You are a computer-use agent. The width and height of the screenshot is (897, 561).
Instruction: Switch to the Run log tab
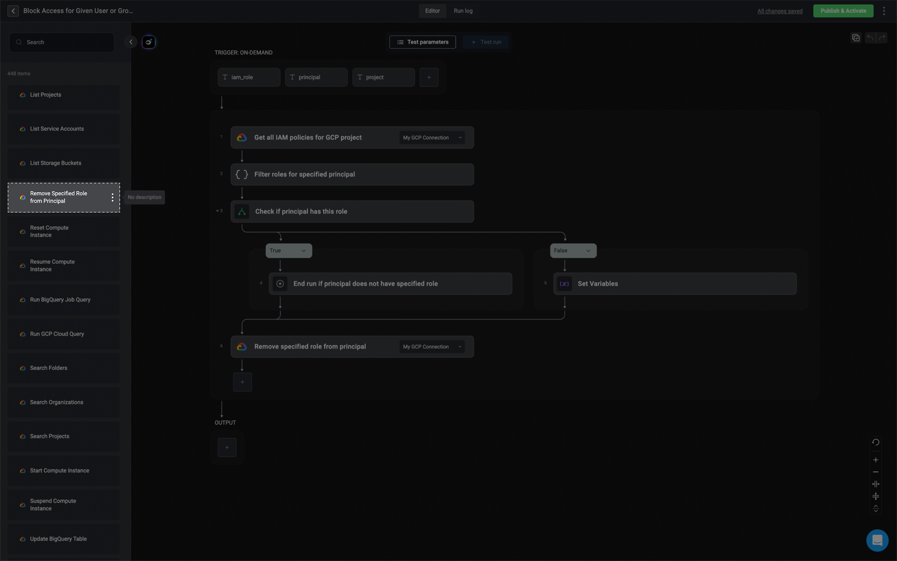pos(463,11)
